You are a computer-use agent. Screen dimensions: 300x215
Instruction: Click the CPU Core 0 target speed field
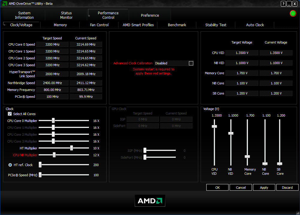point(52,44)
